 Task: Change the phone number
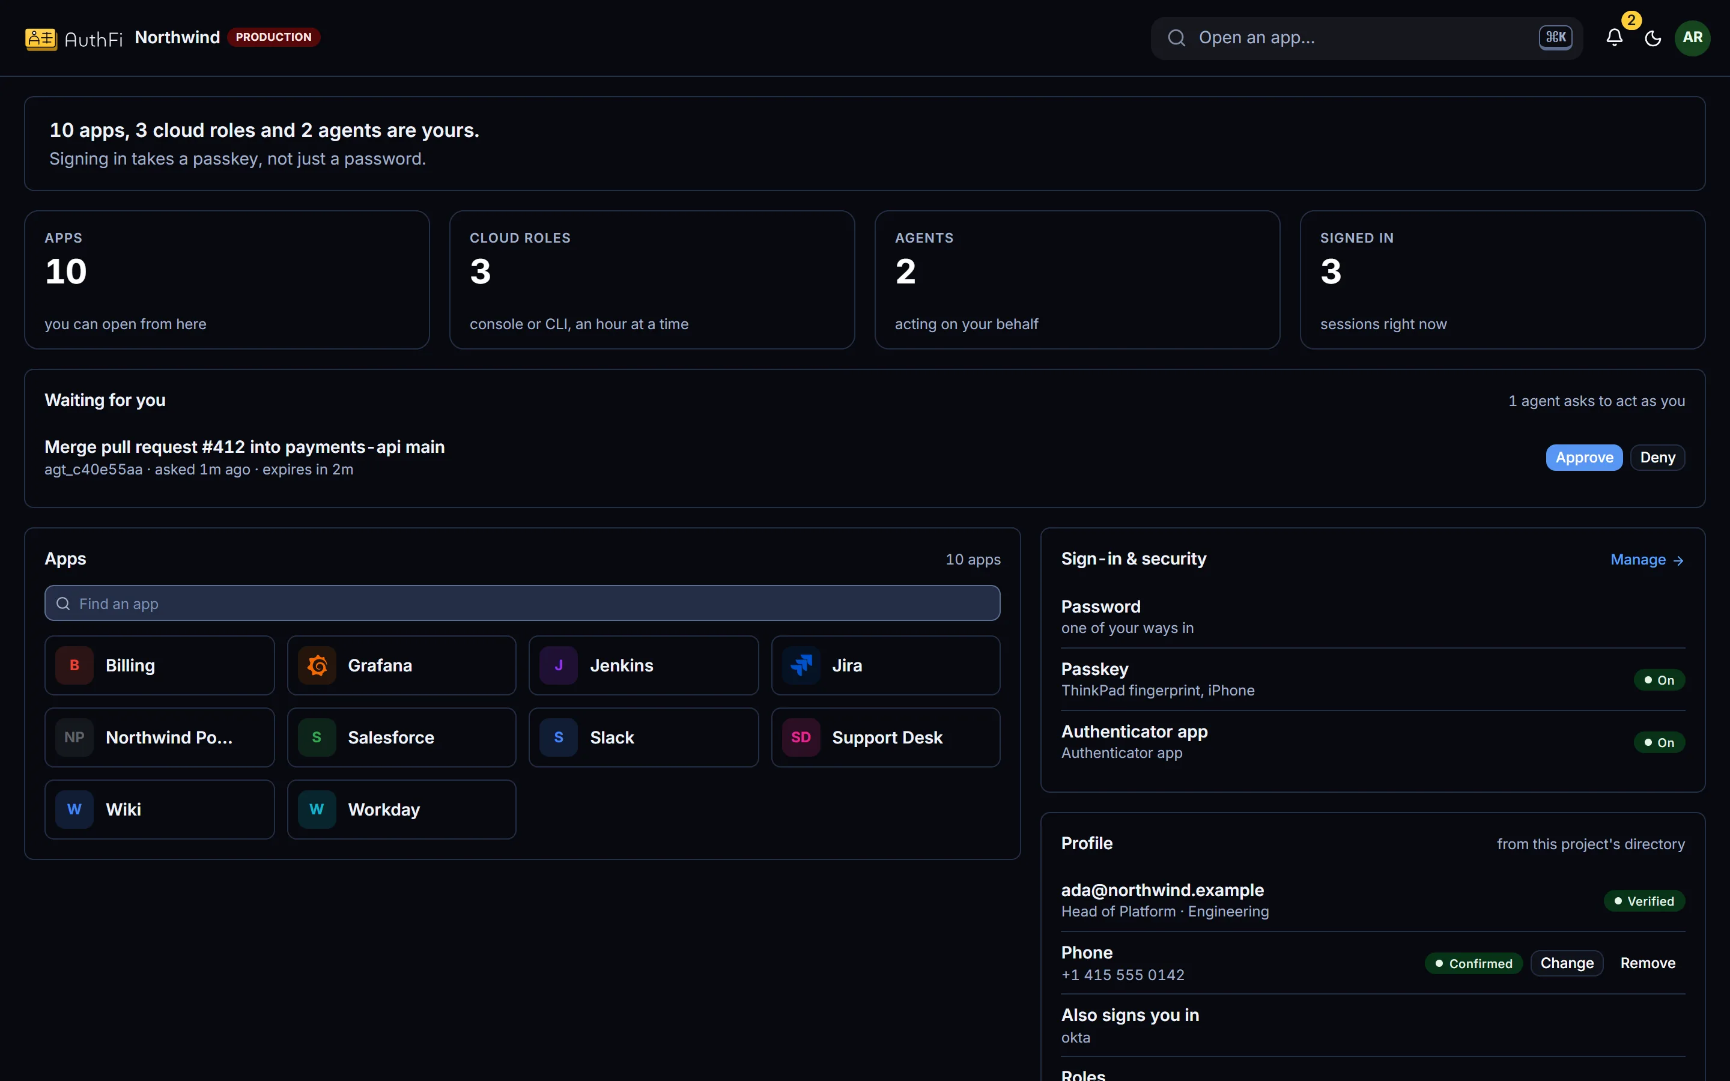1566,963
